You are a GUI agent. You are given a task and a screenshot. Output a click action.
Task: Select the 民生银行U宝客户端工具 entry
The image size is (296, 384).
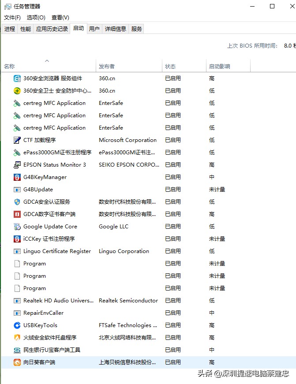[52, 350]
